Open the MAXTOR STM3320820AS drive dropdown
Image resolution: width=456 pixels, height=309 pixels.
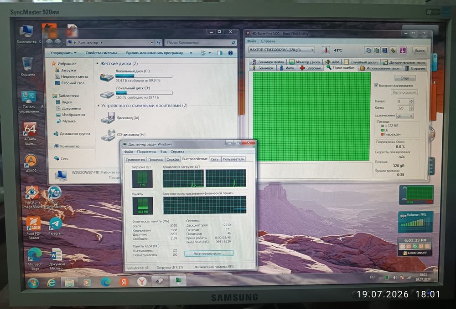click(x=281, y=50)
